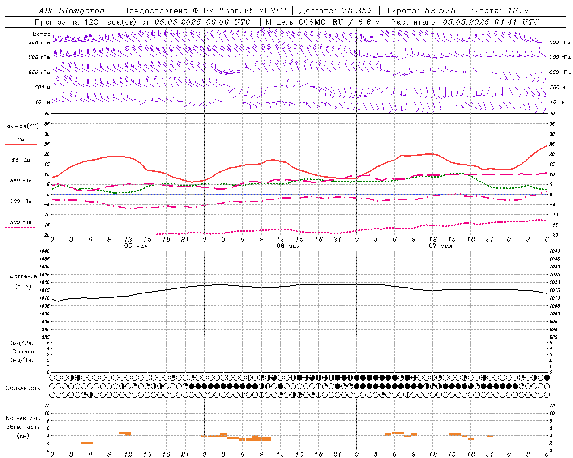Click the lowest orange convective bar on 05 мая
Screen dimensions: 573x458
(x=87, y=443)
